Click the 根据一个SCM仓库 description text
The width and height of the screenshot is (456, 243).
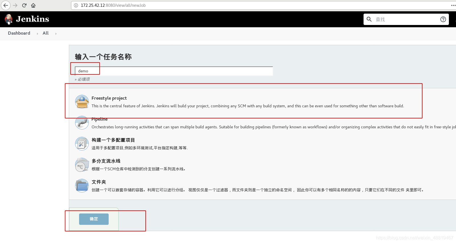(x=139, y=169)
